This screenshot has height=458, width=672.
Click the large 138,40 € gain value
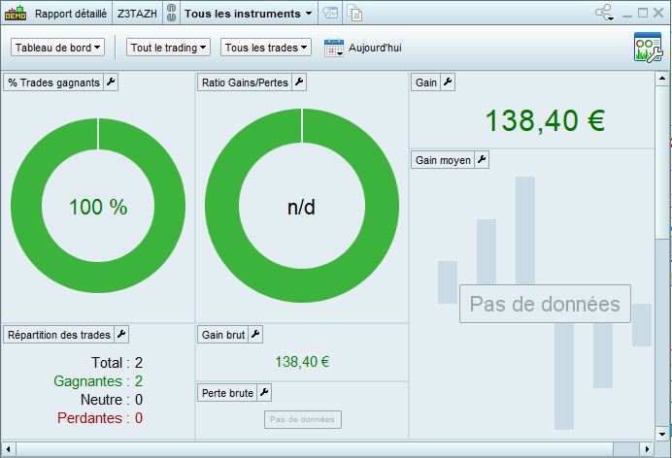pos(545,120)
